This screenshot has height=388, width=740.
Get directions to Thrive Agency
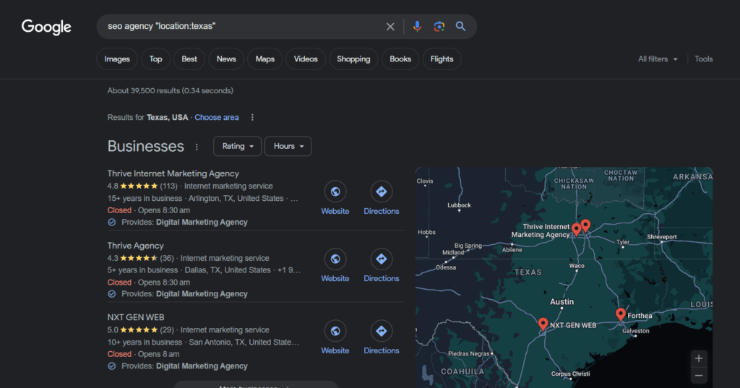point(382,259)
